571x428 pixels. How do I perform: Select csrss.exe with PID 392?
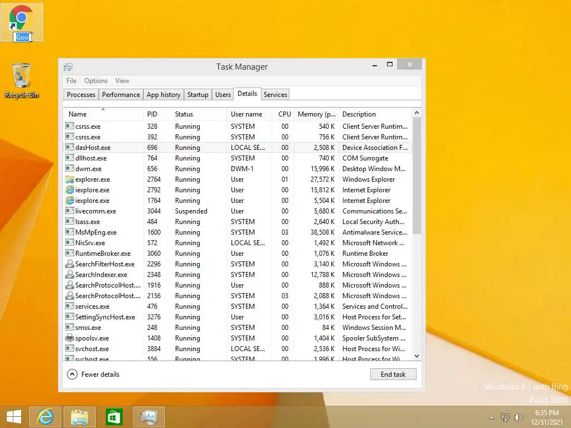click(x=238, y=137)
